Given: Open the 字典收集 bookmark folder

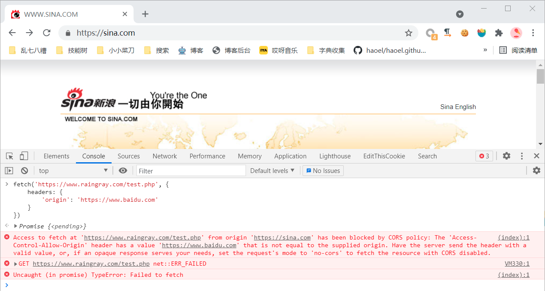Looking at the screenshot, I should (326, 50).
